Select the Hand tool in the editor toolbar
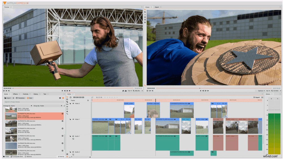This screenshot has width=283, height=159. tap(67, 100)
